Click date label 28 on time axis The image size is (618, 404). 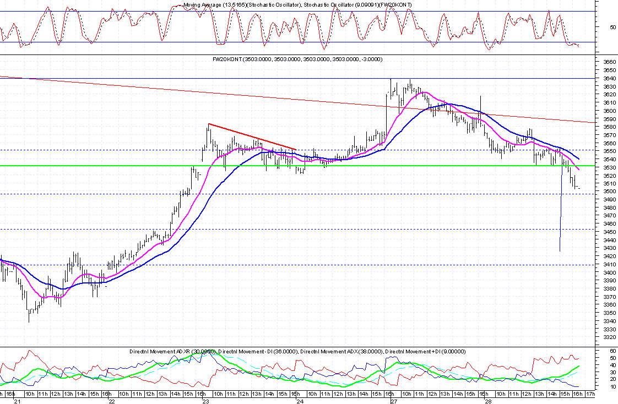pos(489,401)
